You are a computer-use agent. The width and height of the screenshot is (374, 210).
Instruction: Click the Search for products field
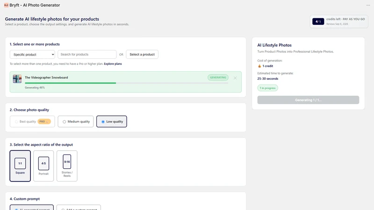(x=87, y=54)
